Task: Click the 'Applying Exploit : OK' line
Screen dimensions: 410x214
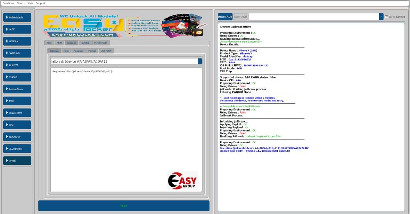Action: [x=234, y=124]
